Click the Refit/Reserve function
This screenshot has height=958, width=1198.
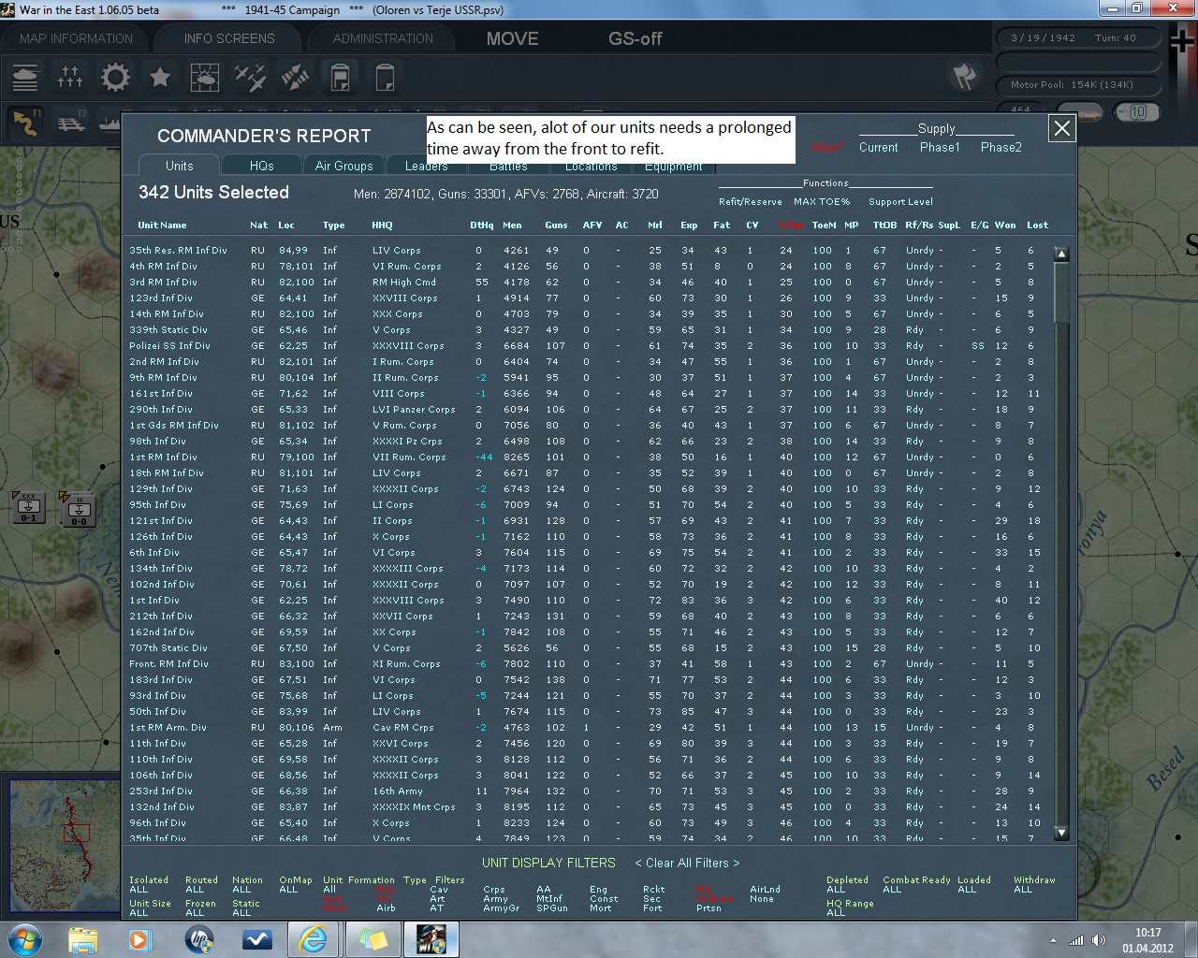click(x=751, y=201)
